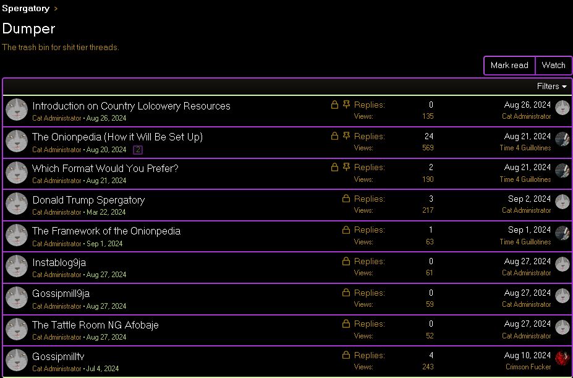
Task: Click Time 4 Guillotines username on Which Format row
Action: [x=525, y=179]
